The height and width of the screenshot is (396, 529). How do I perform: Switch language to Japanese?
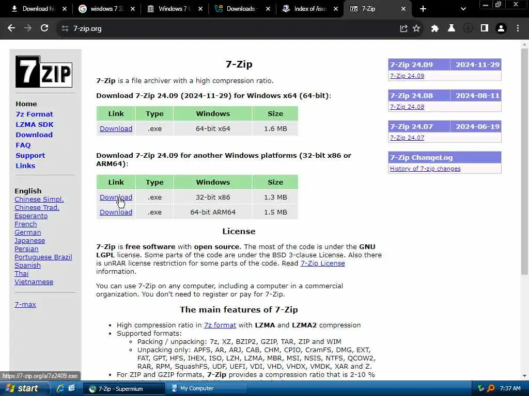click(x=29, y=240)
